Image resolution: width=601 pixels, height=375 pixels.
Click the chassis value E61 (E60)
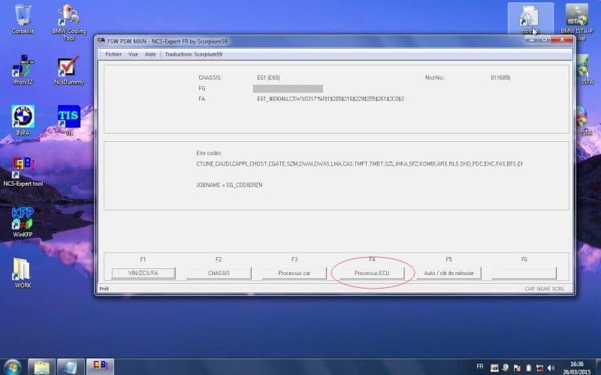tap(268, 77)
